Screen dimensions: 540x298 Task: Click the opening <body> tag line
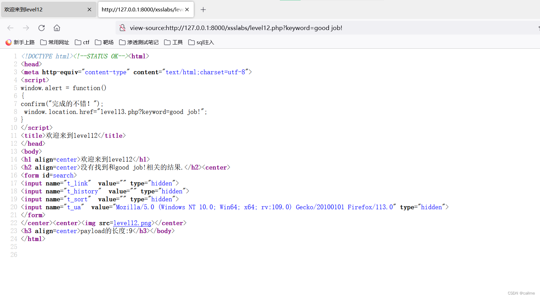point(31,152)
